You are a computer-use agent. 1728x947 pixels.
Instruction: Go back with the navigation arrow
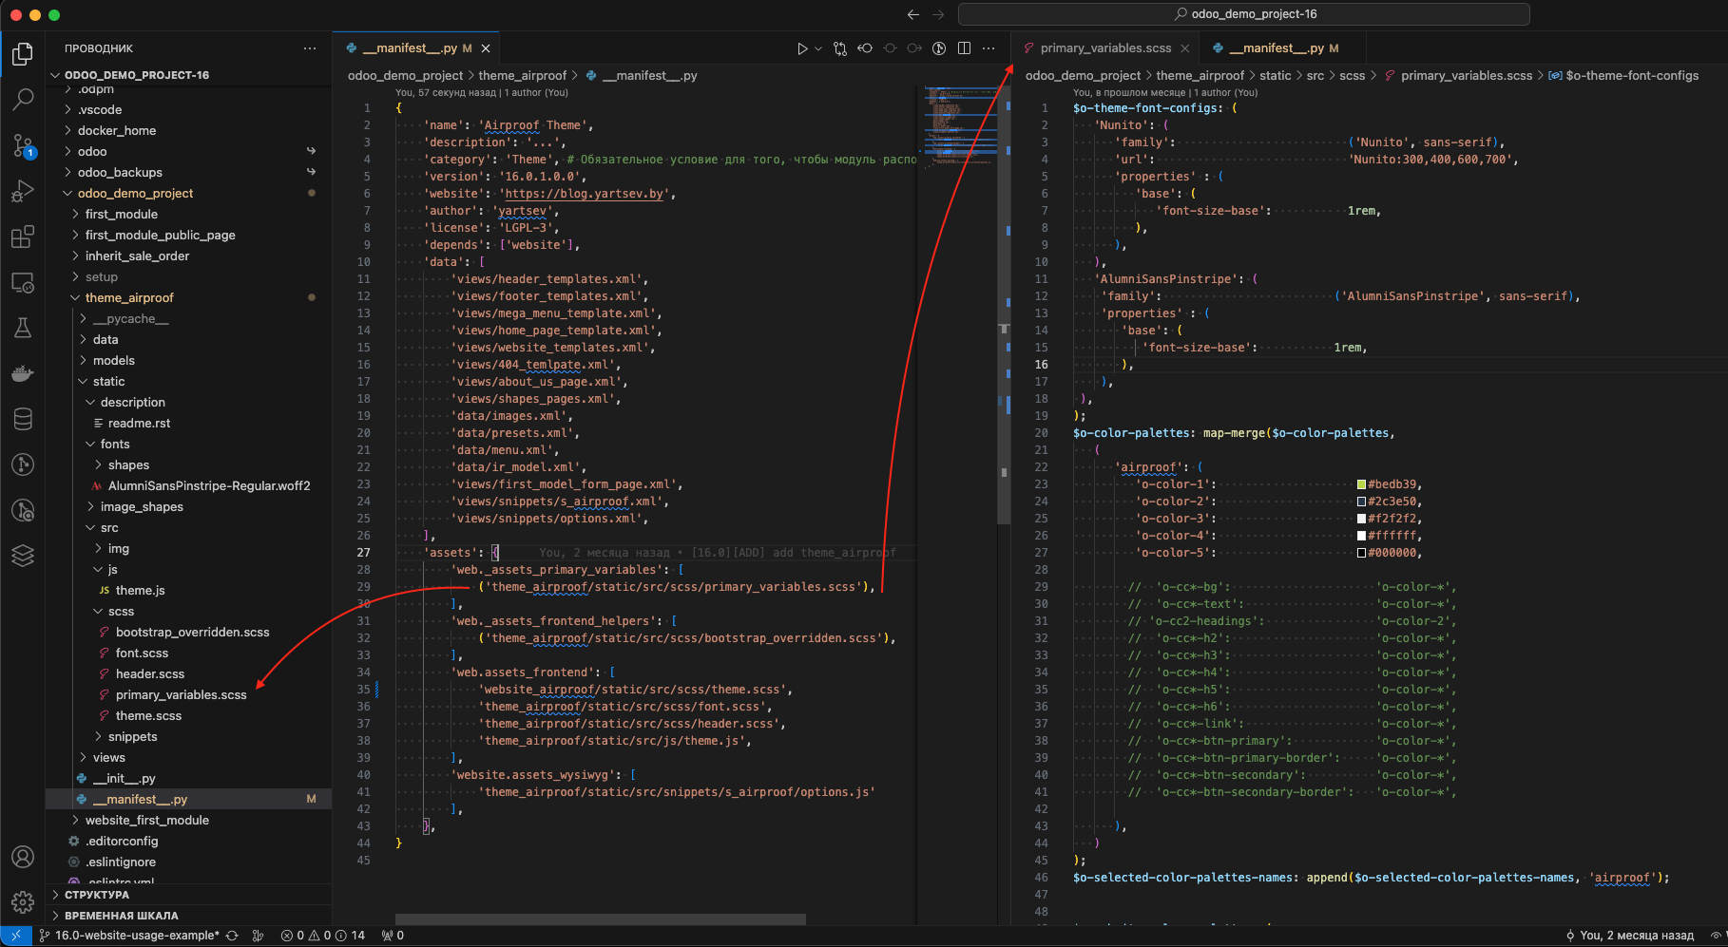[x=913, y=14]
